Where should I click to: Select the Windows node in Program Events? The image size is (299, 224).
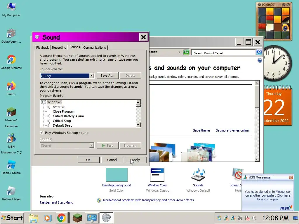point(54,102)
